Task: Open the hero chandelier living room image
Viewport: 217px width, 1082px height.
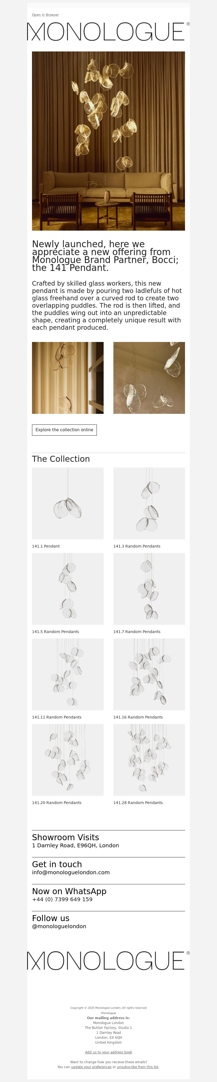Action: pyautogui.click(x=108, y=141)
